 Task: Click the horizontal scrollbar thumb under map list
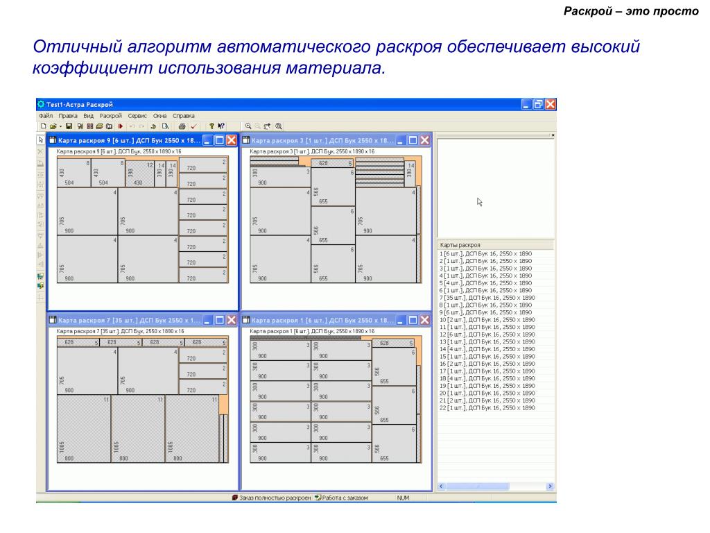point(477,487)
